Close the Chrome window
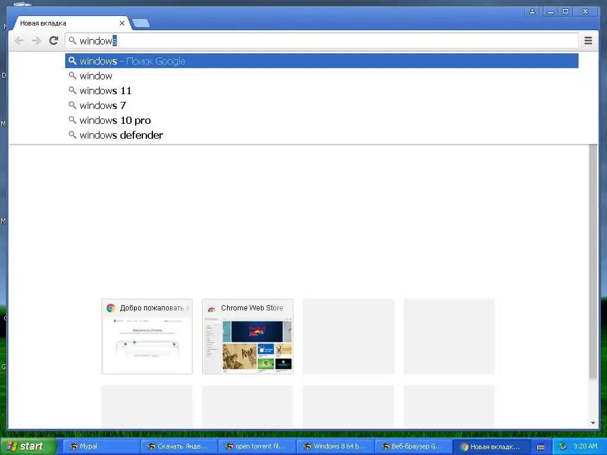 point(586,12)
